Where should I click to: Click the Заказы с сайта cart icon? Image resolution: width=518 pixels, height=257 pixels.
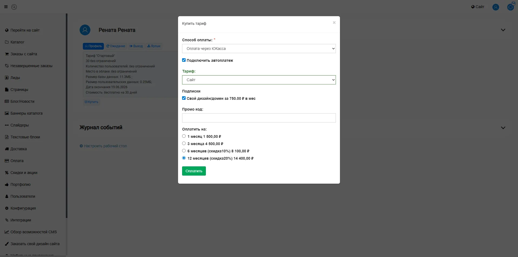pyautogui.click(x=7, y=54)
